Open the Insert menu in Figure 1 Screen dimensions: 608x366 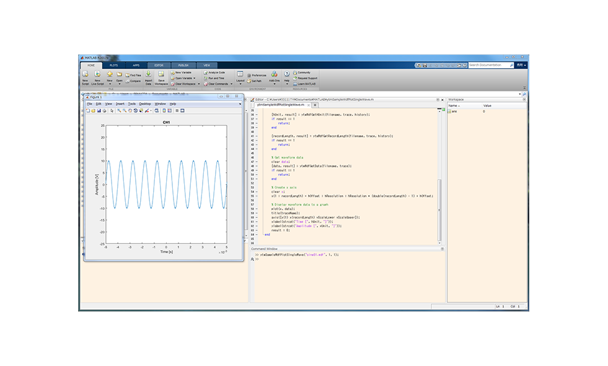120,103
